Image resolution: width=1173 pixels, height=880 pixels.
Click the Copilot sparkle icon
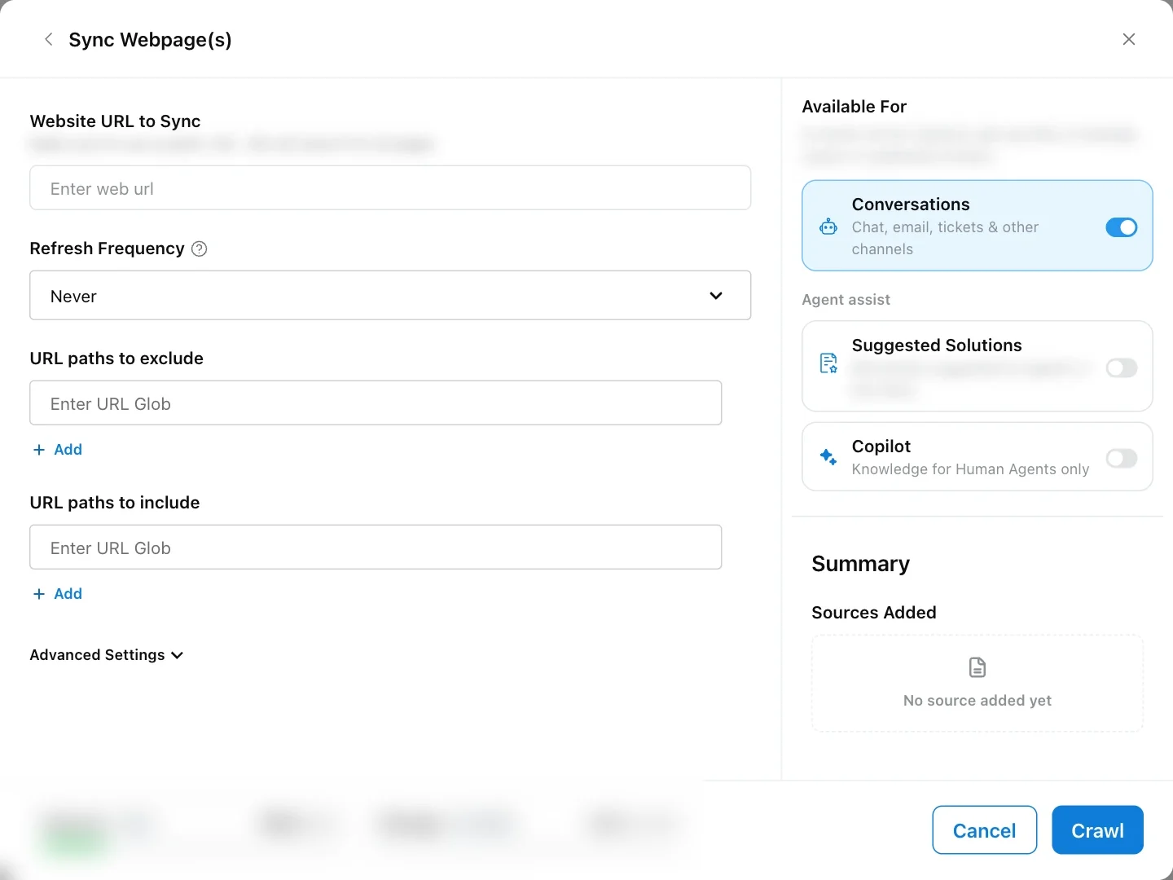[828, 456]
